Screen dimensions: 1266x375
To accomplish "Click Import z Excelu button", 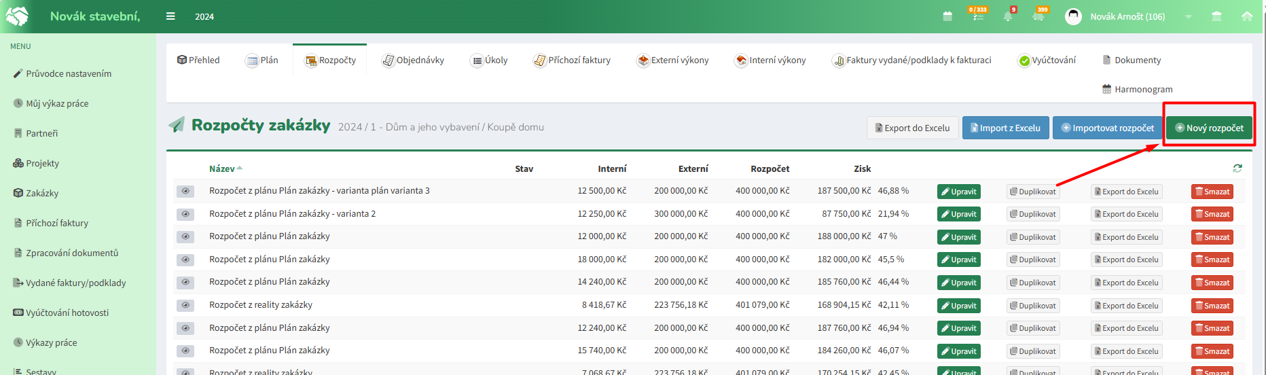I will point(1006,128).
